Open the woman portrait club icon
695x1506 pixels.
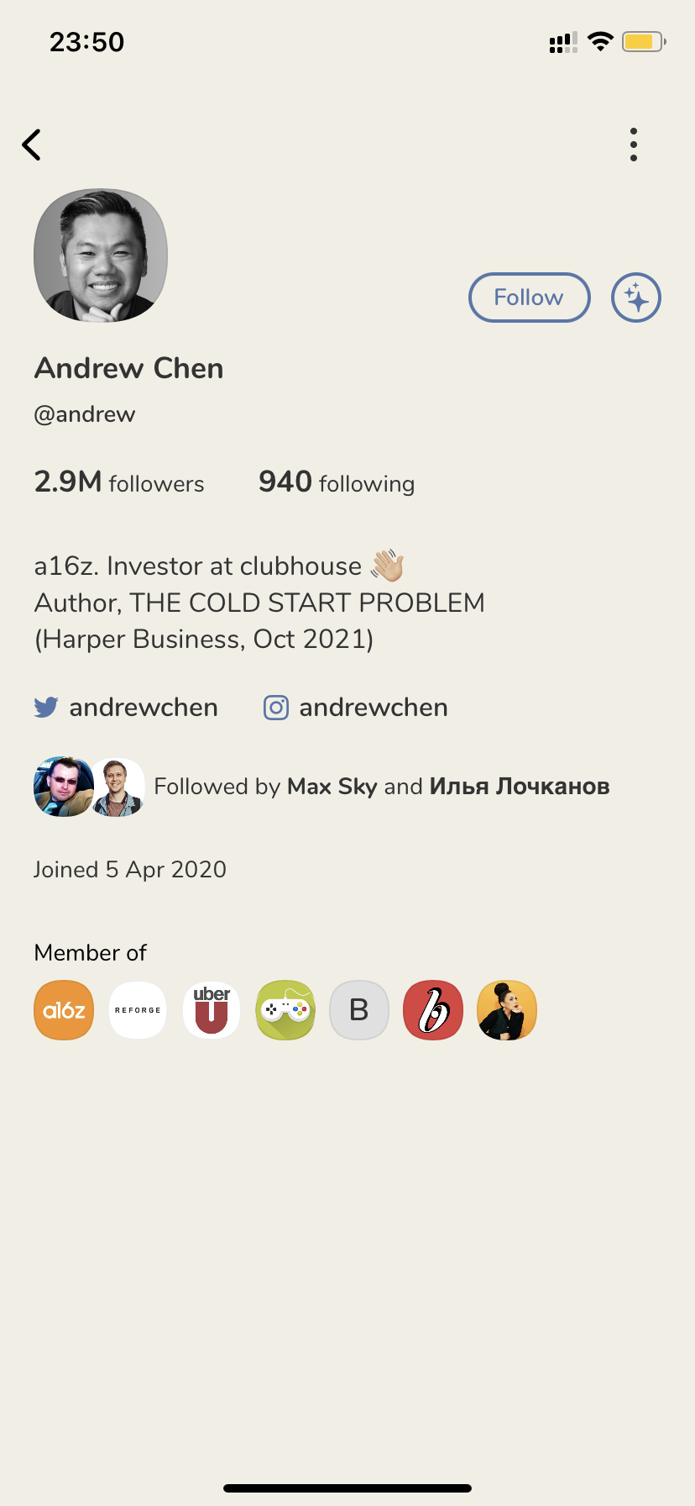[x=507, y=1010]
